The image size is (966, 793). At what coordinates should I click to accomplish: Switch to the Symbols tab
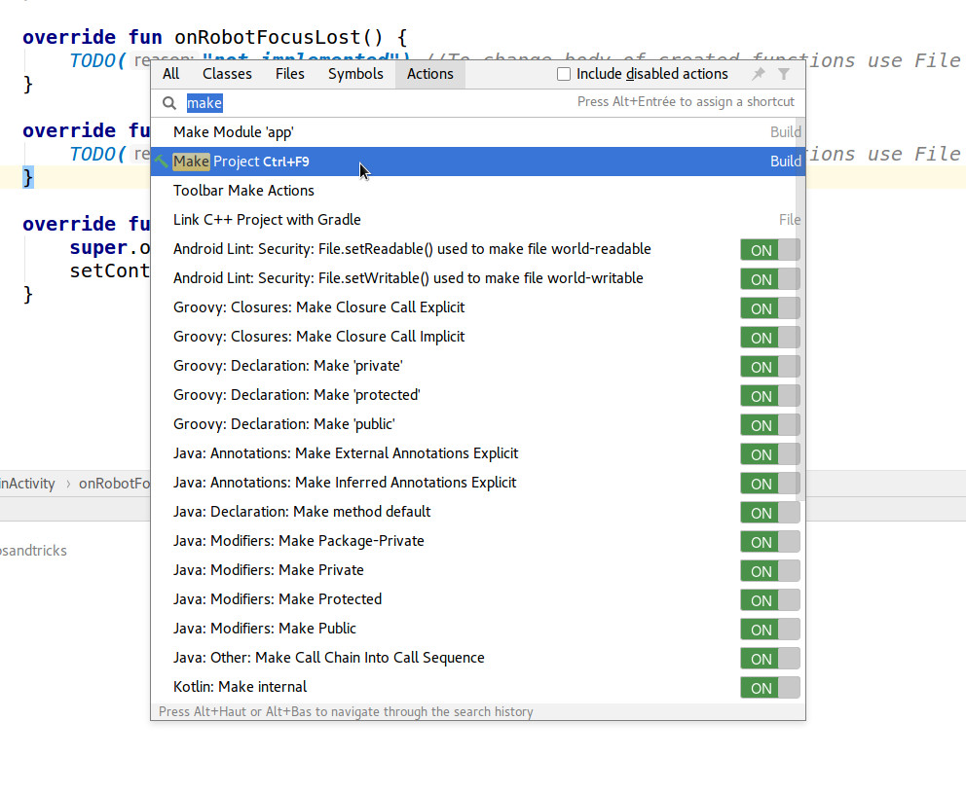click(355, 74)
